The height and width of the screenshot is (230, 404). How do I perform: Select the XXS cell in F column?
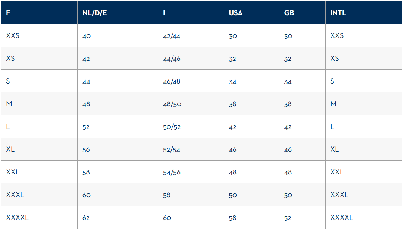39,35
